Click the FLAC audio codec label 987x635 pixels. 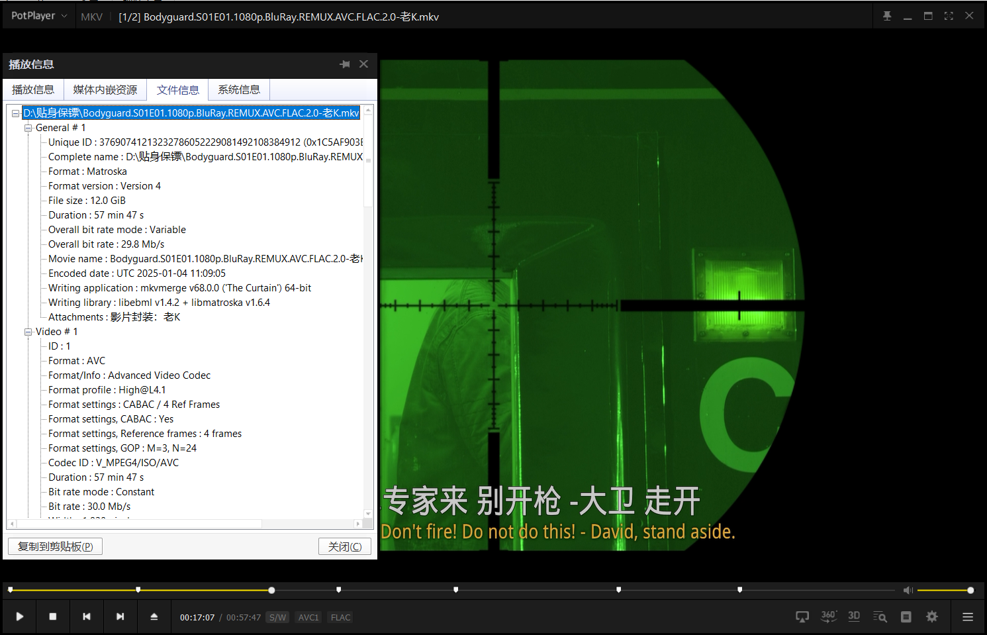[x=341, y=617]
